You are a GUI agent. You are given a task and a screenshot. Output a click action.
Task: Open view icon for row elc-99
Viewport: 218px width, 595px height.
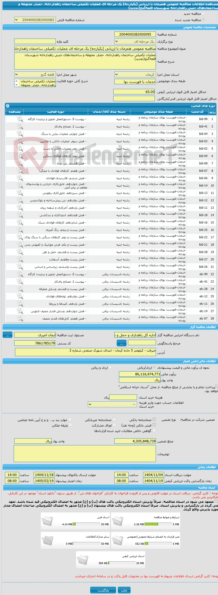tap(20, 274)
